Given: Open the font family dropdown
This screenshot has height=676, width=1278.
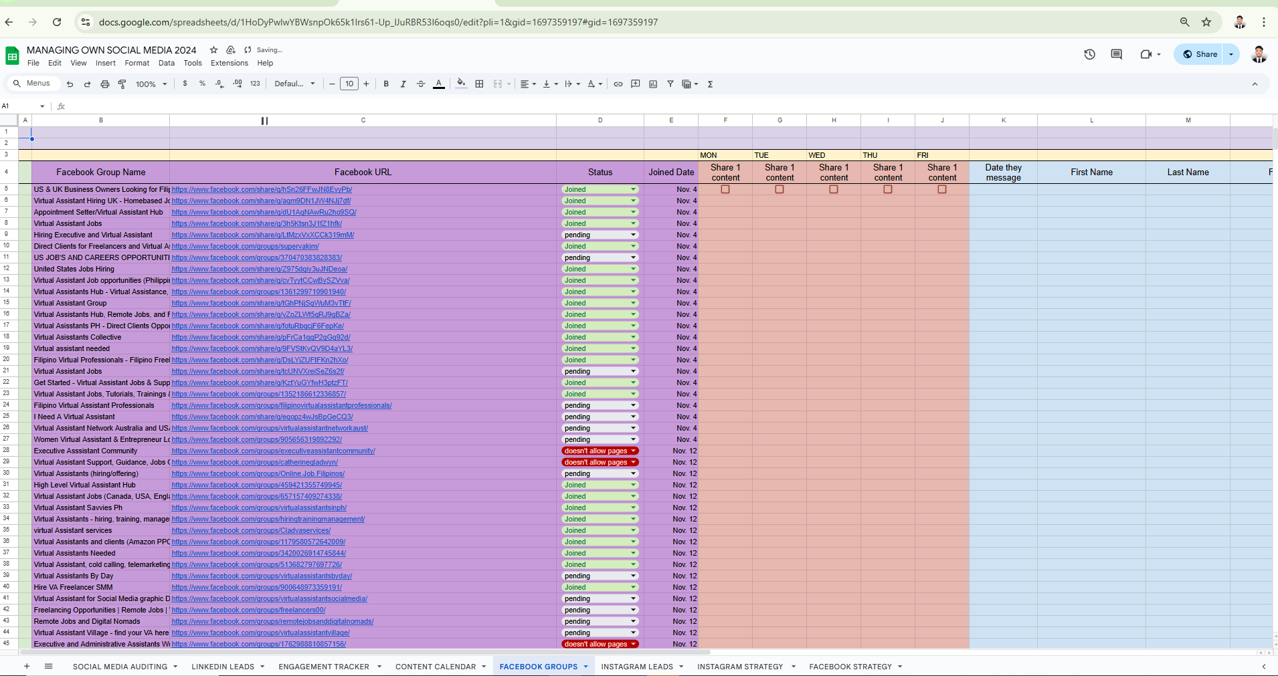Looking at the screenshot, I should click(295, 84).
